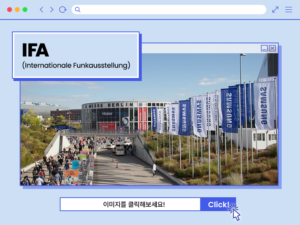This screenshot has width=300, height=225.
Task: Go forward with the right arrow
Action: point(52,10)
